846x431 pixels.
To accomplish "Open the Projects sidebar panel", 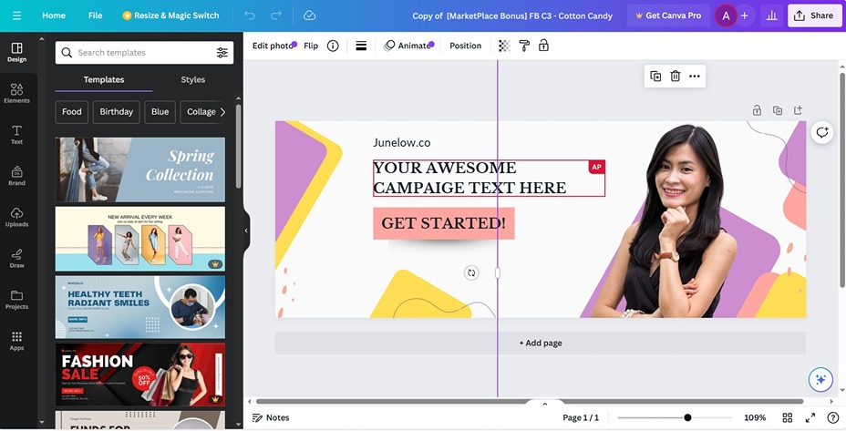I will 16,300.
